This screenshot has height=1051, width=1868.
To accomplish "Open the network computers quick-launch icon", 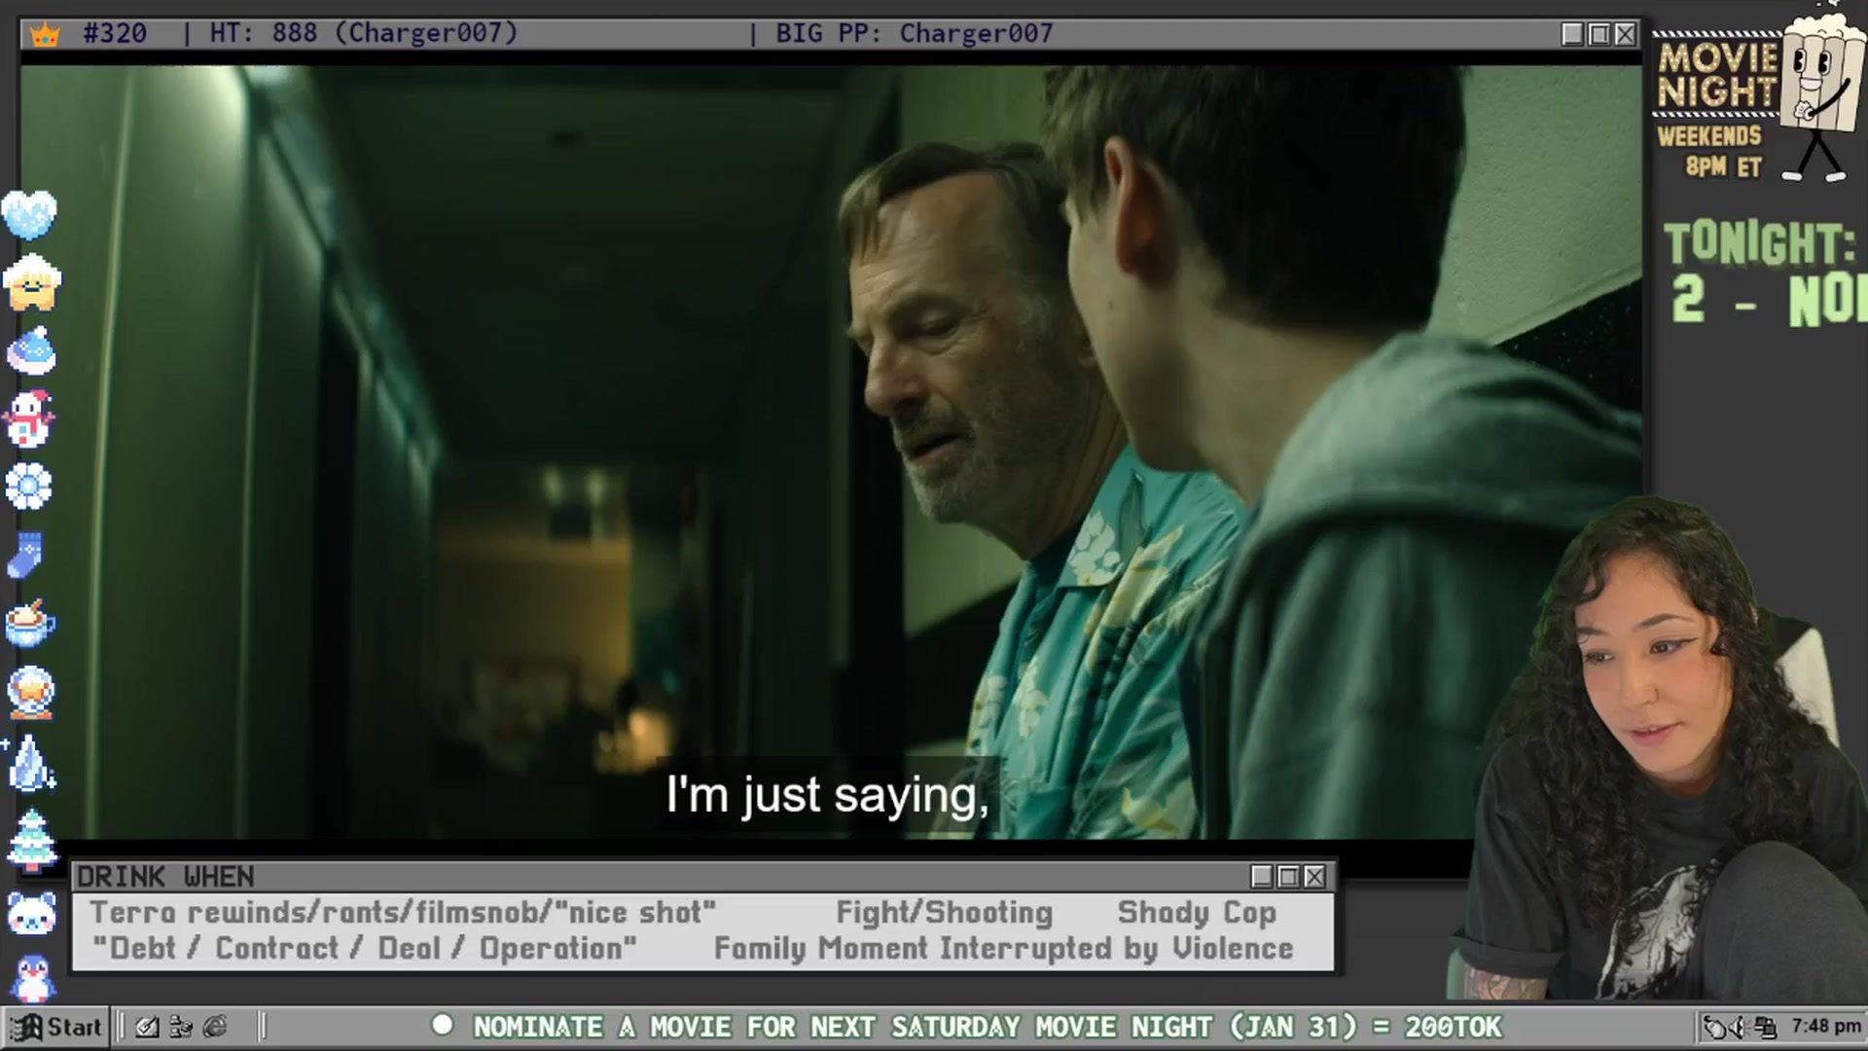I will coord(181,1027).
